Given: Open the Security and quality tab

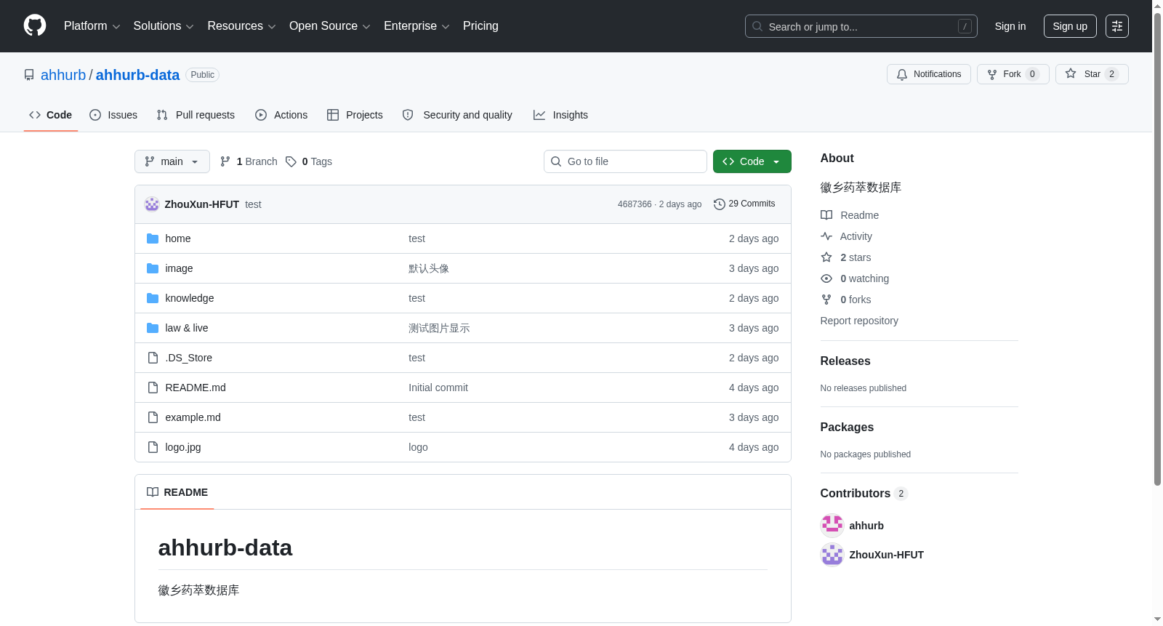Looking at the screenshot, I should 457,115.
